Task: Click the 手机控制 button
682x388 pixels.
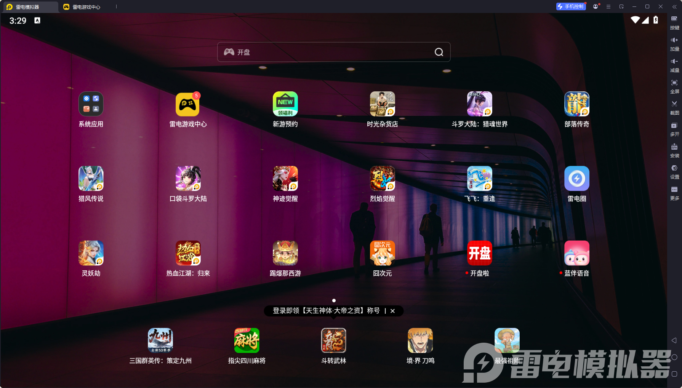Action: coord(571,6)
